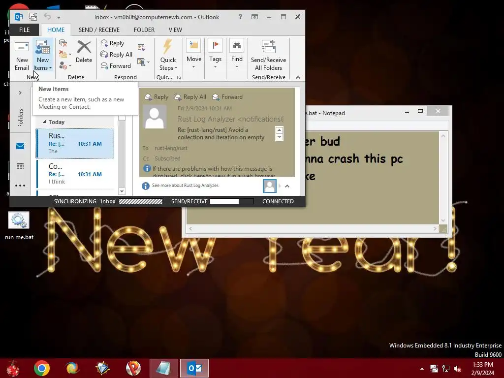Click the taskbar clock 1:33 PM
This screenshot has width=504, height=378.
(483, 368)
